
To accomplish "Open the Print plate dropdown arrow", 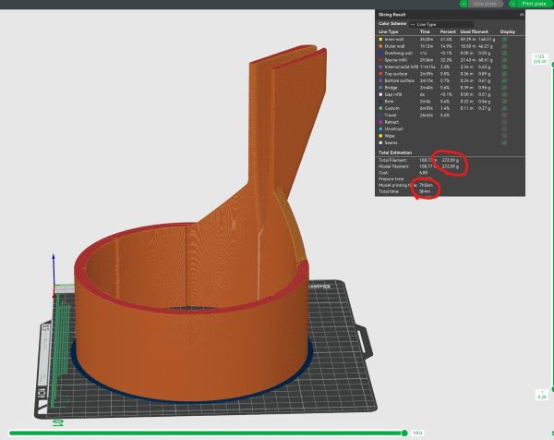I will point(513,4).
